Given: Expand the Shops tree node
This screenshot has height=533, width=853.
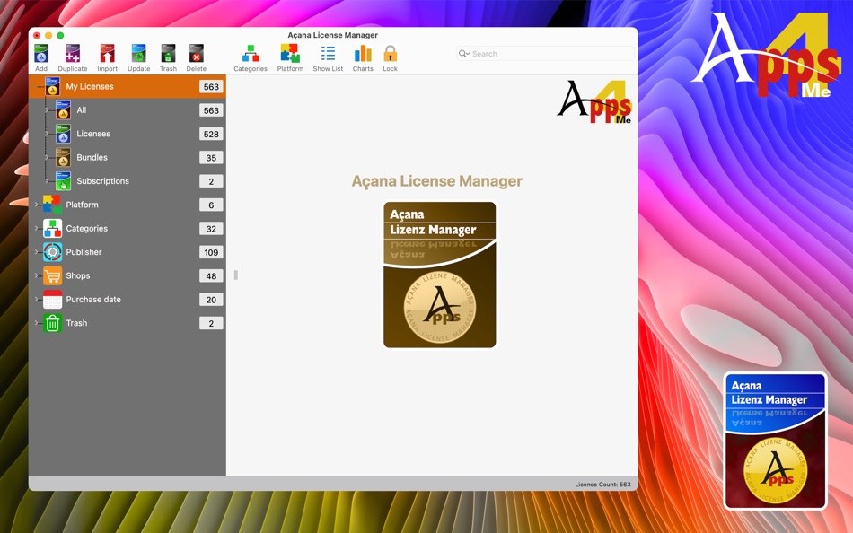Looking at the screenshot, I should pos(37,275).
